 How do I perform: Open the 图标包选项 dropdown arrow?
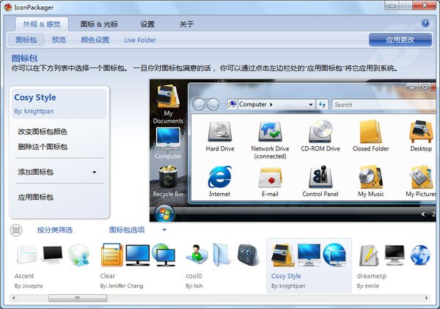point(164,230)
